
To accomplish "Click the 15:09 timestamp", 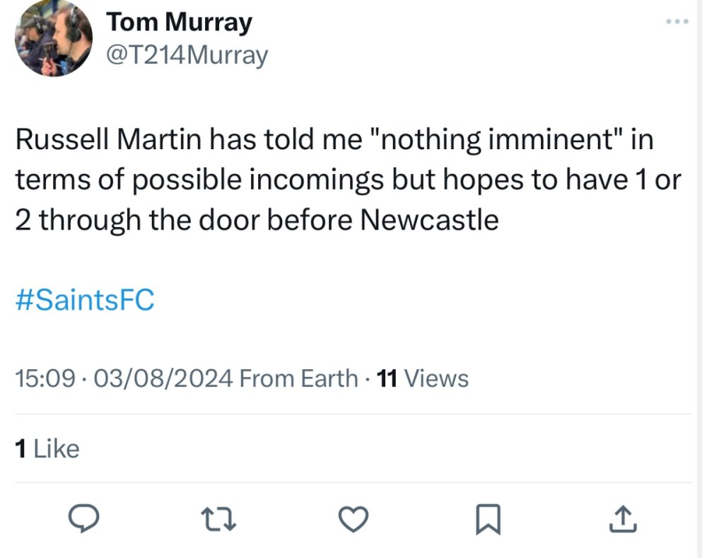I will tap(45, 379).
